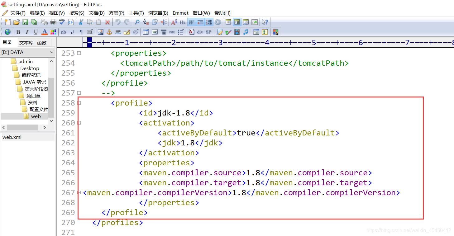Viewport: 454px width, 236px height.
Task: Select web.xml in file list
Action: pos(12,137)
